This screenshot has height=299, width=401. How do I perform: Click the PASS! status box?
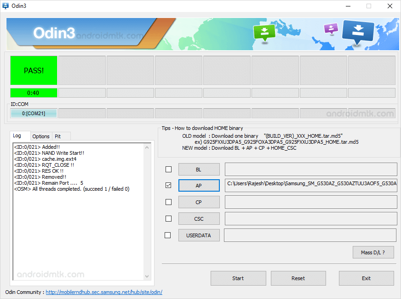[33, 70]
